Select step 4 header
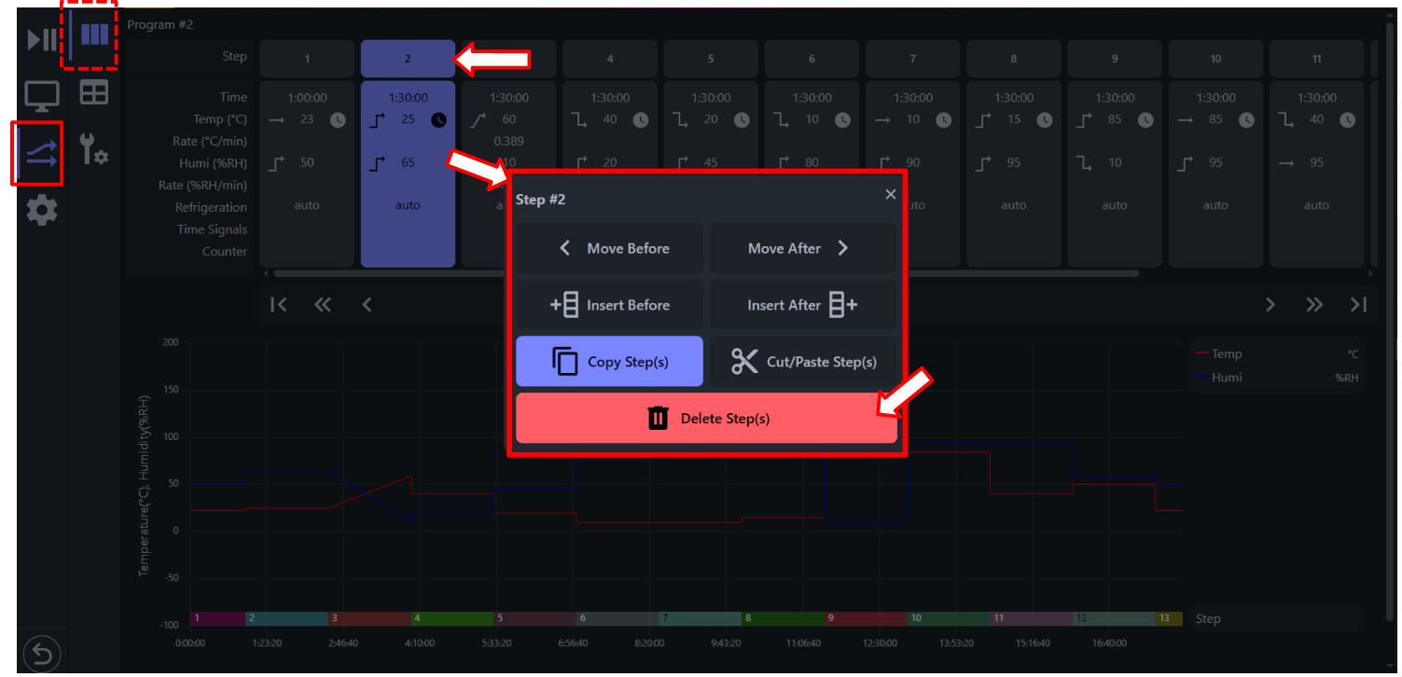1402x677 pixels. point(610,59)
